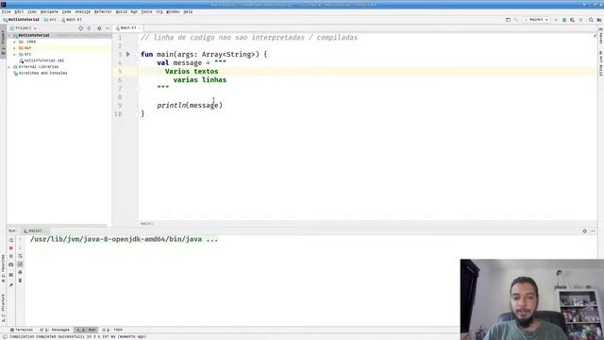Viewport: 604px width, 340px height.
Task: Click the up stack trace arrow in the Run panel
Action: [x=20, y=240]
